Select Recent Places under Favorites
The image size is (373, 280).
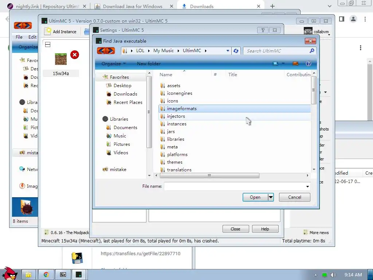(128, 102)
